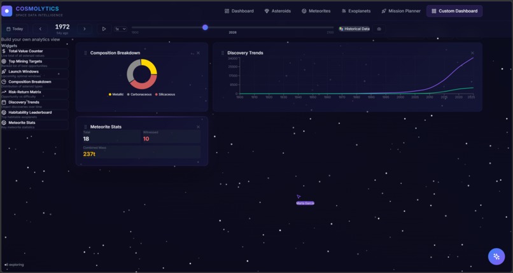Screen dimensions: 513x273
Task: Jump to Today on the timeline
Action: (x=15, y=29)
